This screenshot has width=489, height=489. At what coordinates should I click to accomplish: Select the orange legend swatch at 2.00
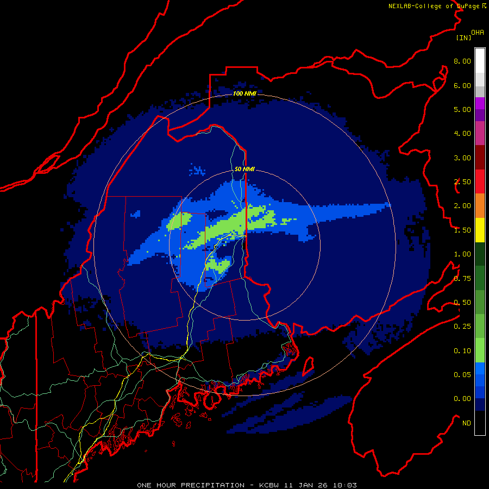[480, 205]
